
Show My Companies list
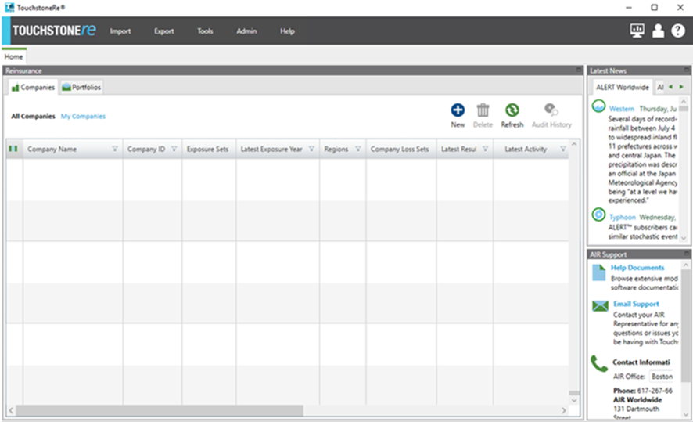coord(83,117)
